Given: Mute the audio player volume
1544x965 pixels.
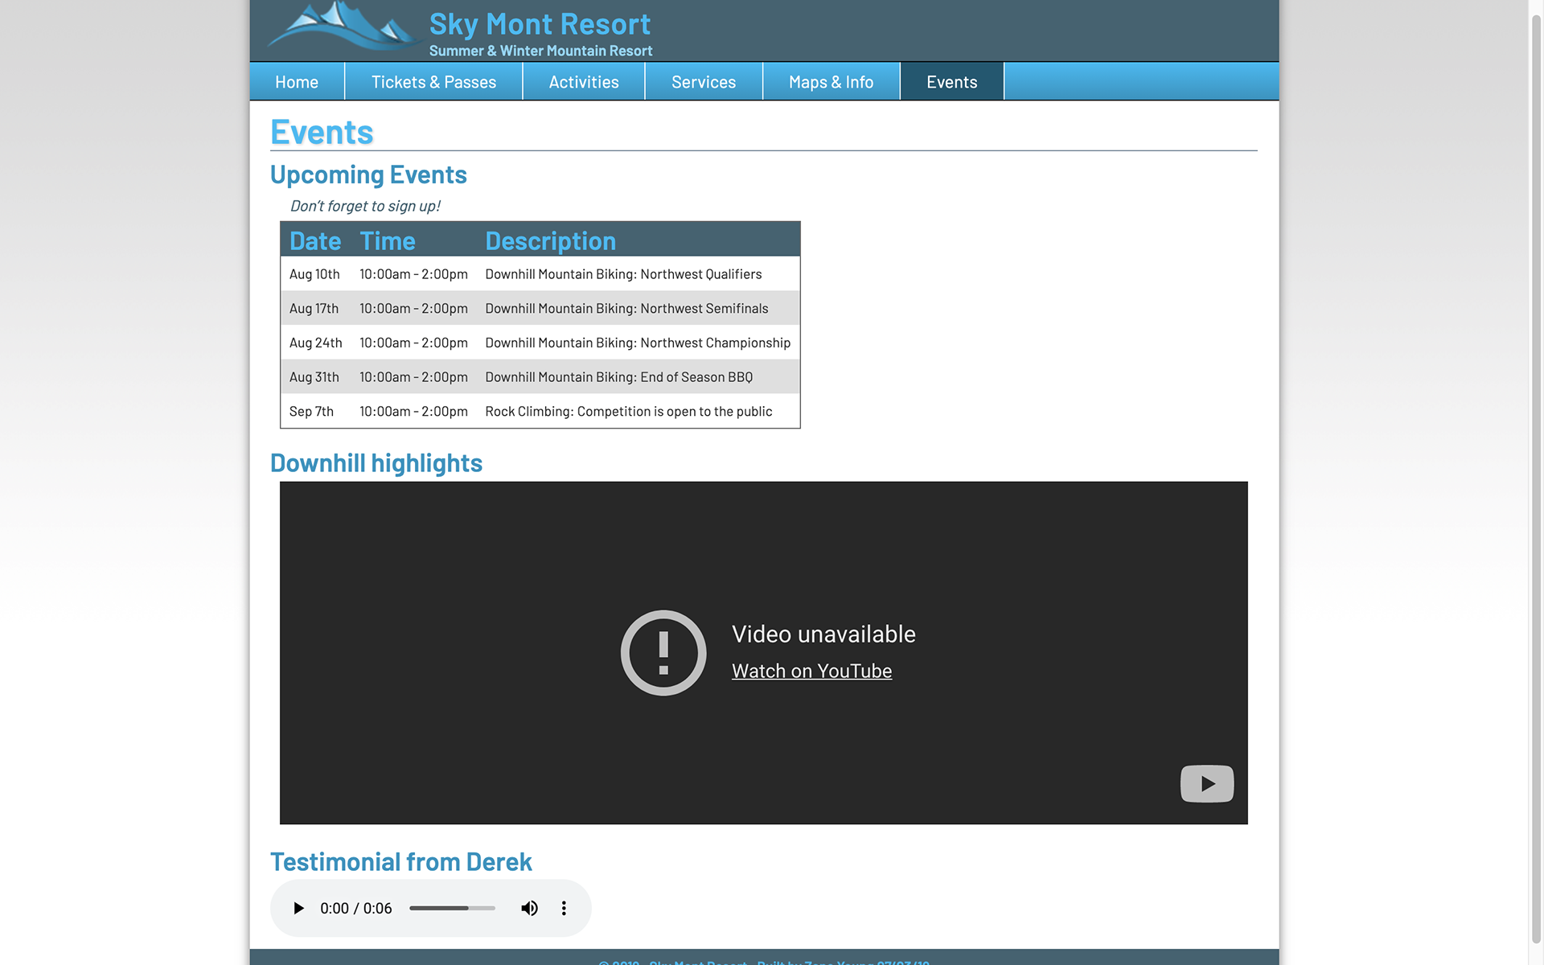Looking at the screenshot, I should point(529,908).
